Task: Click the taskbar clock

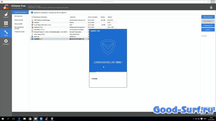Action: coord(211,119)
